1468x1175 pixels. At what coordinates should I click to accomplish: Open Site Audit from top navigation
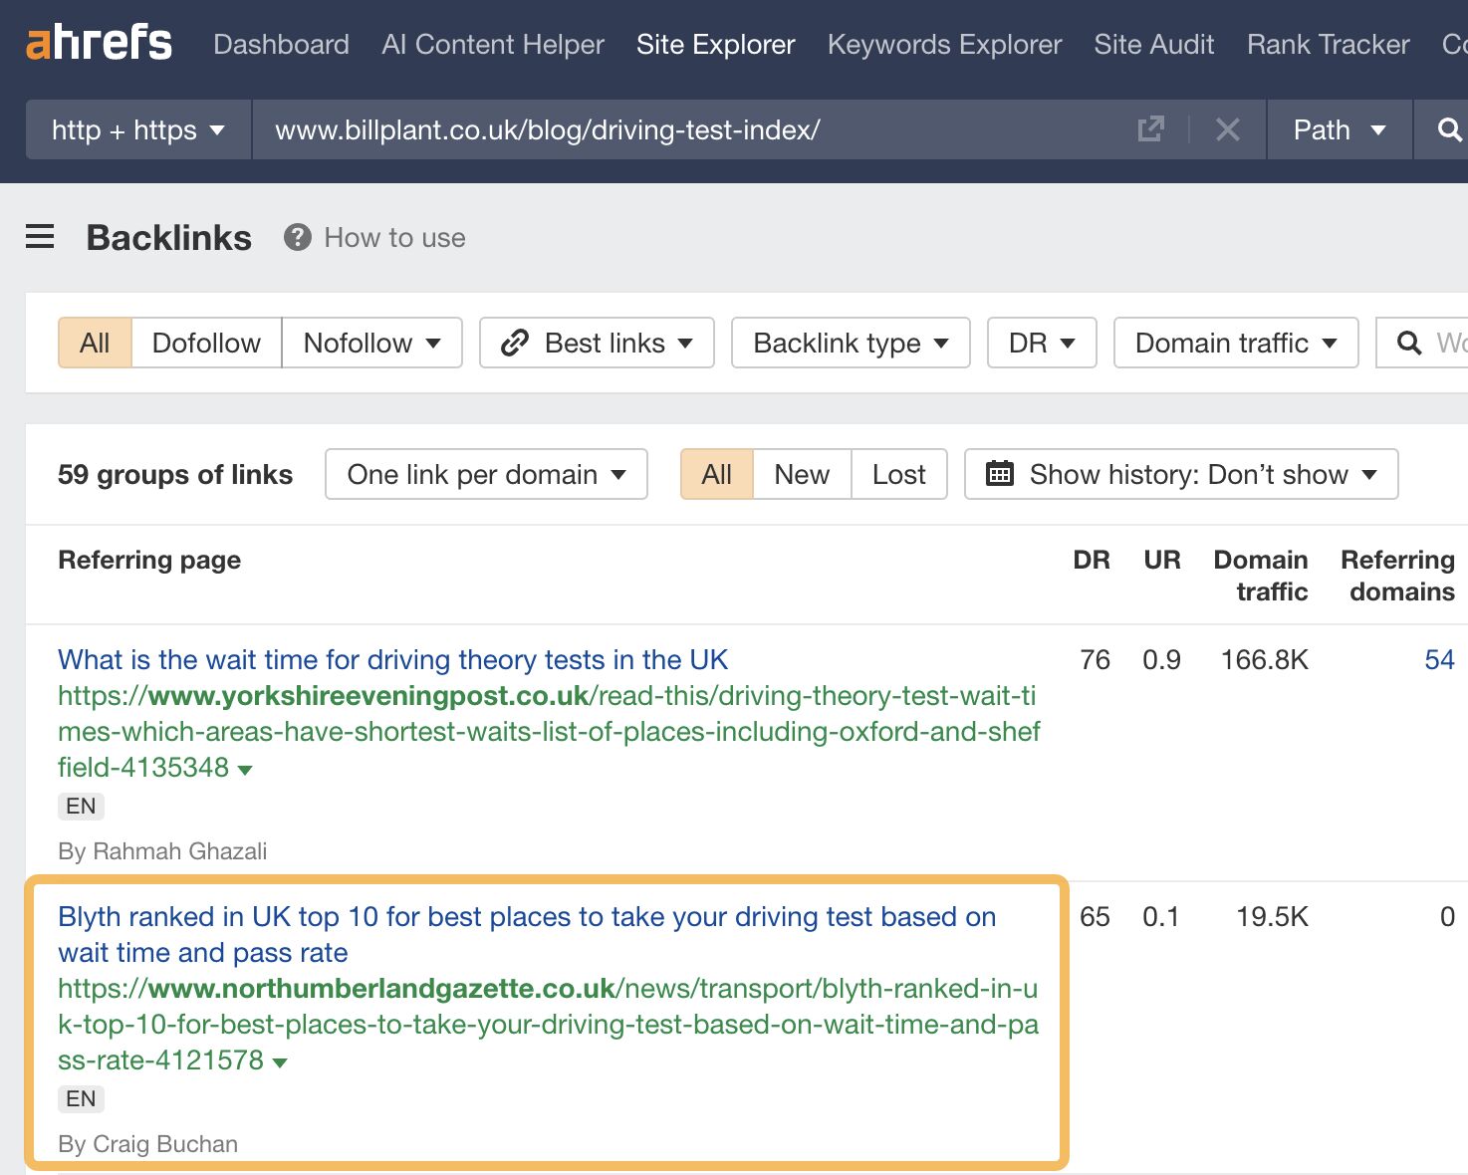(1153, 44)
